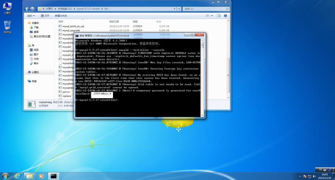This screenshot has height=180, width=335.
Task: Open Explorer help question-mark icon
Action: [x=226, y=15]
